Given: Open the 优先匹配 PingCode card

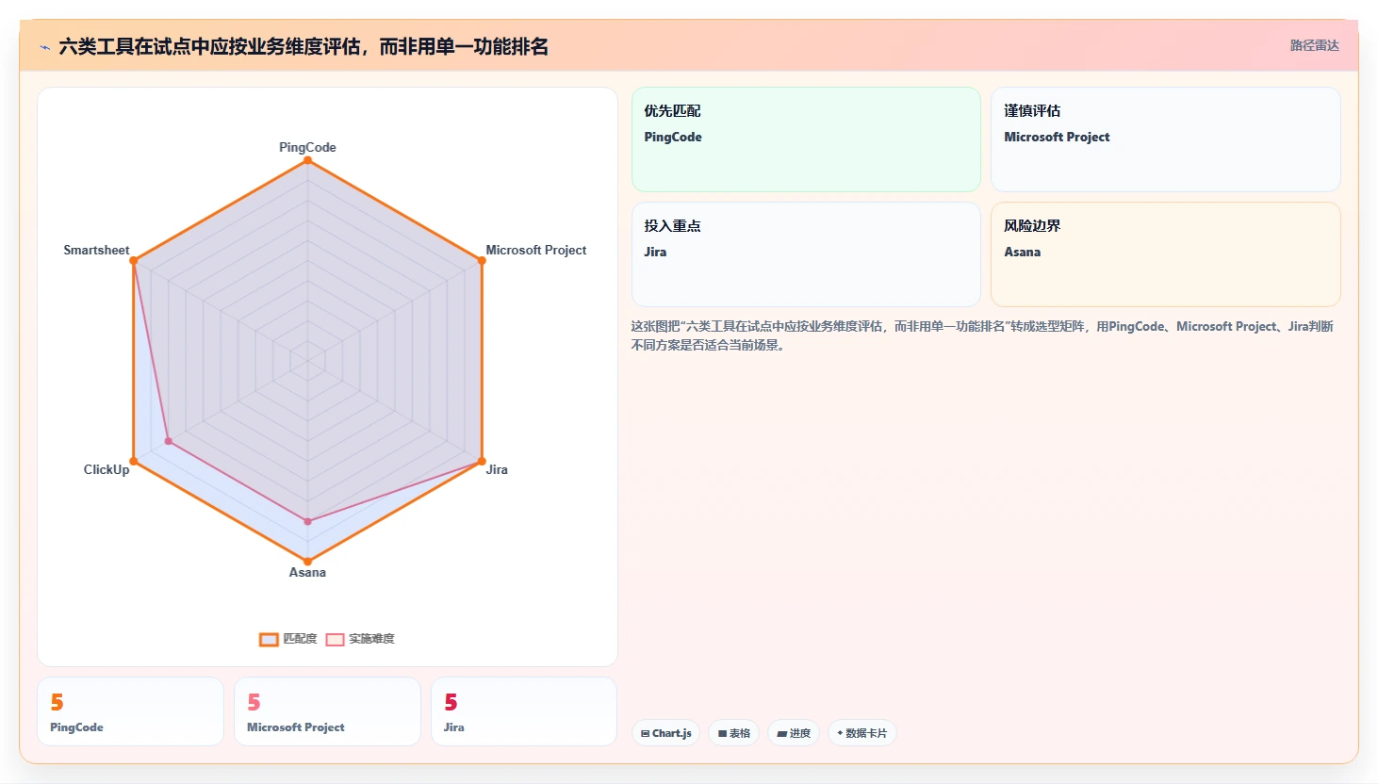Looking at the screenshot, I should [806, 139].
